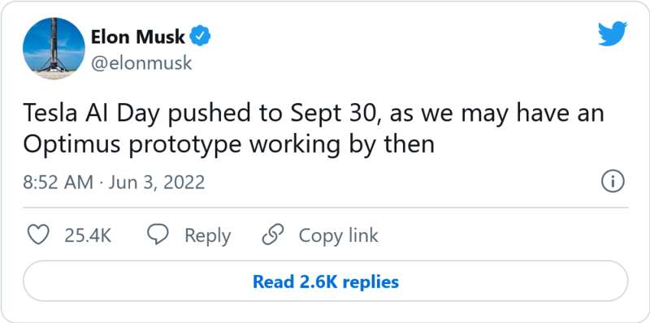The width and height of the screenshot is (650, 323).
Task: Click the rocket image inside the avatar
Action: (54, 45)
